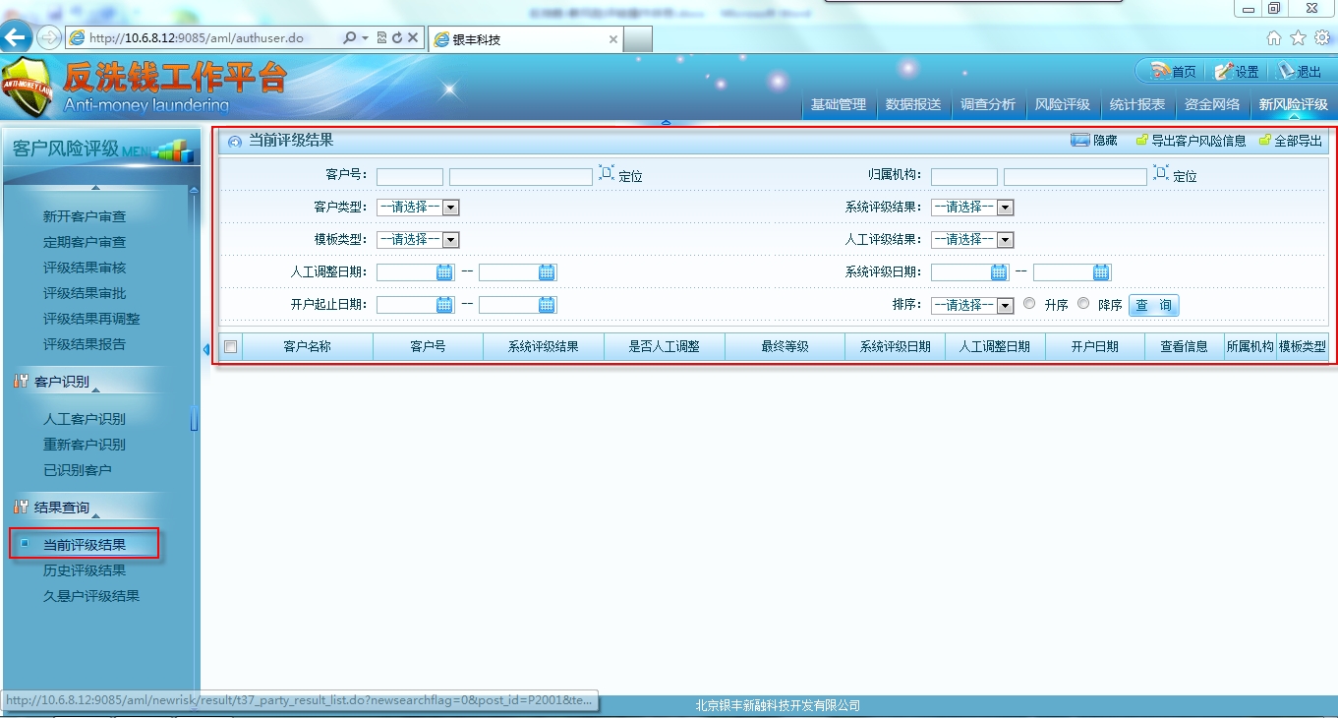Image resolution: width=1338 pixels, height=718 pixels.
Task: Open calendar for 人工调整日期 end date
Action: coord(548,272)
